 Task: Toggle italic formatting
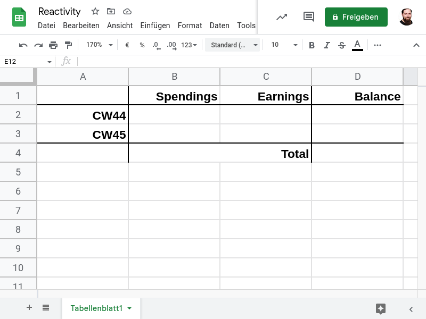click(327, 45)
